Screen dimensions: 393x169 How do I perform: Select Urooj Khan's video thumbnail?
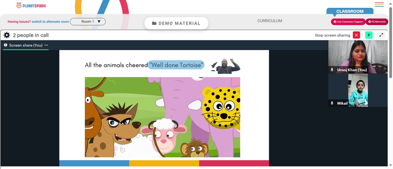[x=358, y=57]
